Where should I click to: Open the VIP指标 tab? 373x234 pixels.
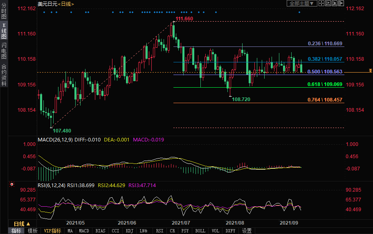pos(53,231)
